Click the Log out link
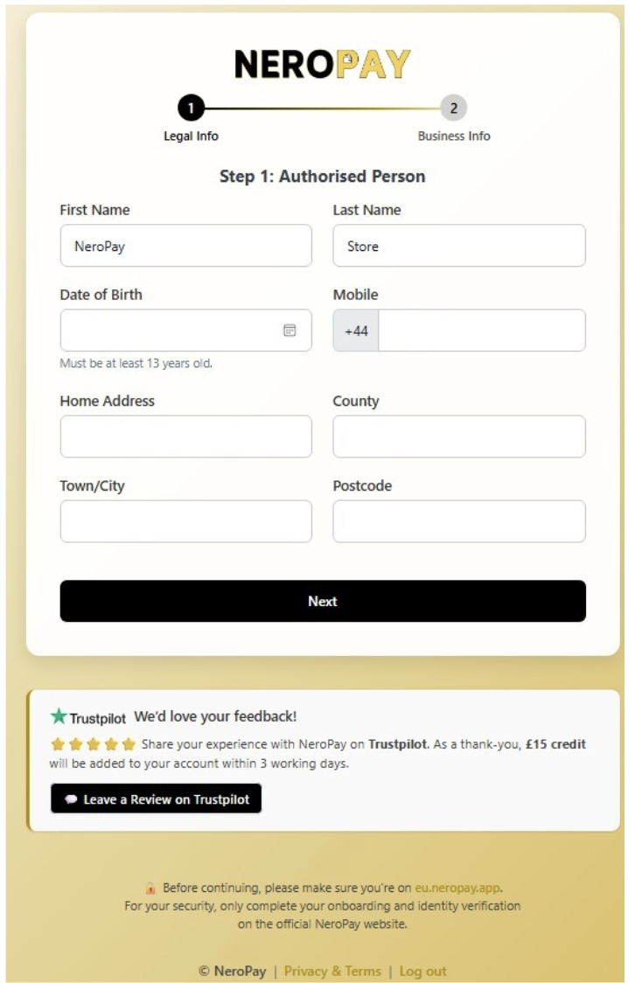 422,971
